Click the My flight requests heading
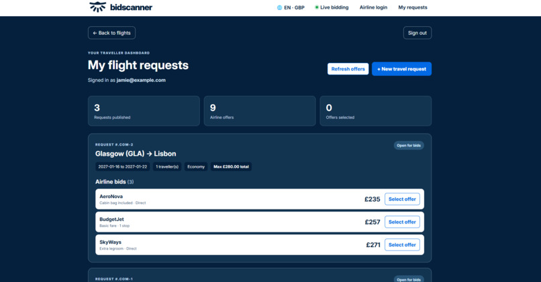 pos(138,65)
